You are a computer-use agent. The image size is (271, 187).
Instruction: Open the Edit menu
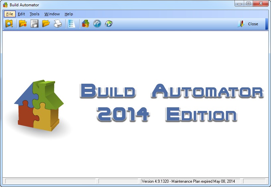click(x=22, y=14)
